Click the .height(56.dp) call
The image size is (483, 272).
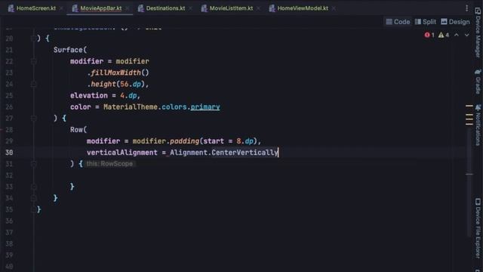(x=116, y=84)
